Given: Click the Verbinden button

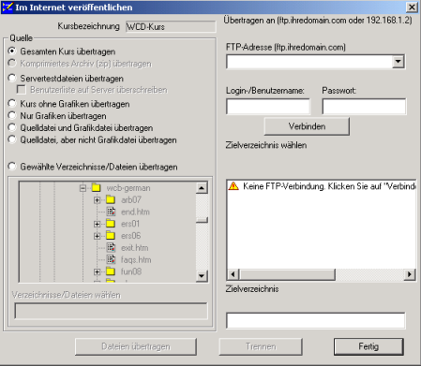Looking at the screenshot, I should (x=307, y=126).
